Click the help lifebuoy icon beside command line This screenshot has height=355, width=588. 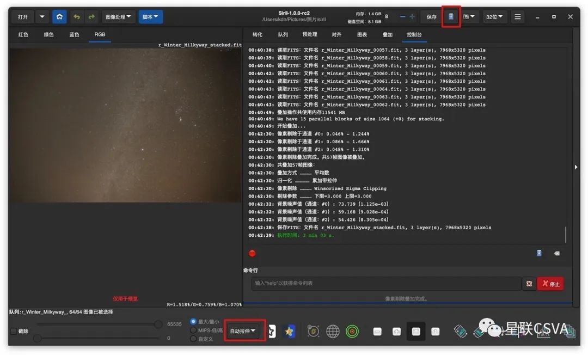(529, 284)
